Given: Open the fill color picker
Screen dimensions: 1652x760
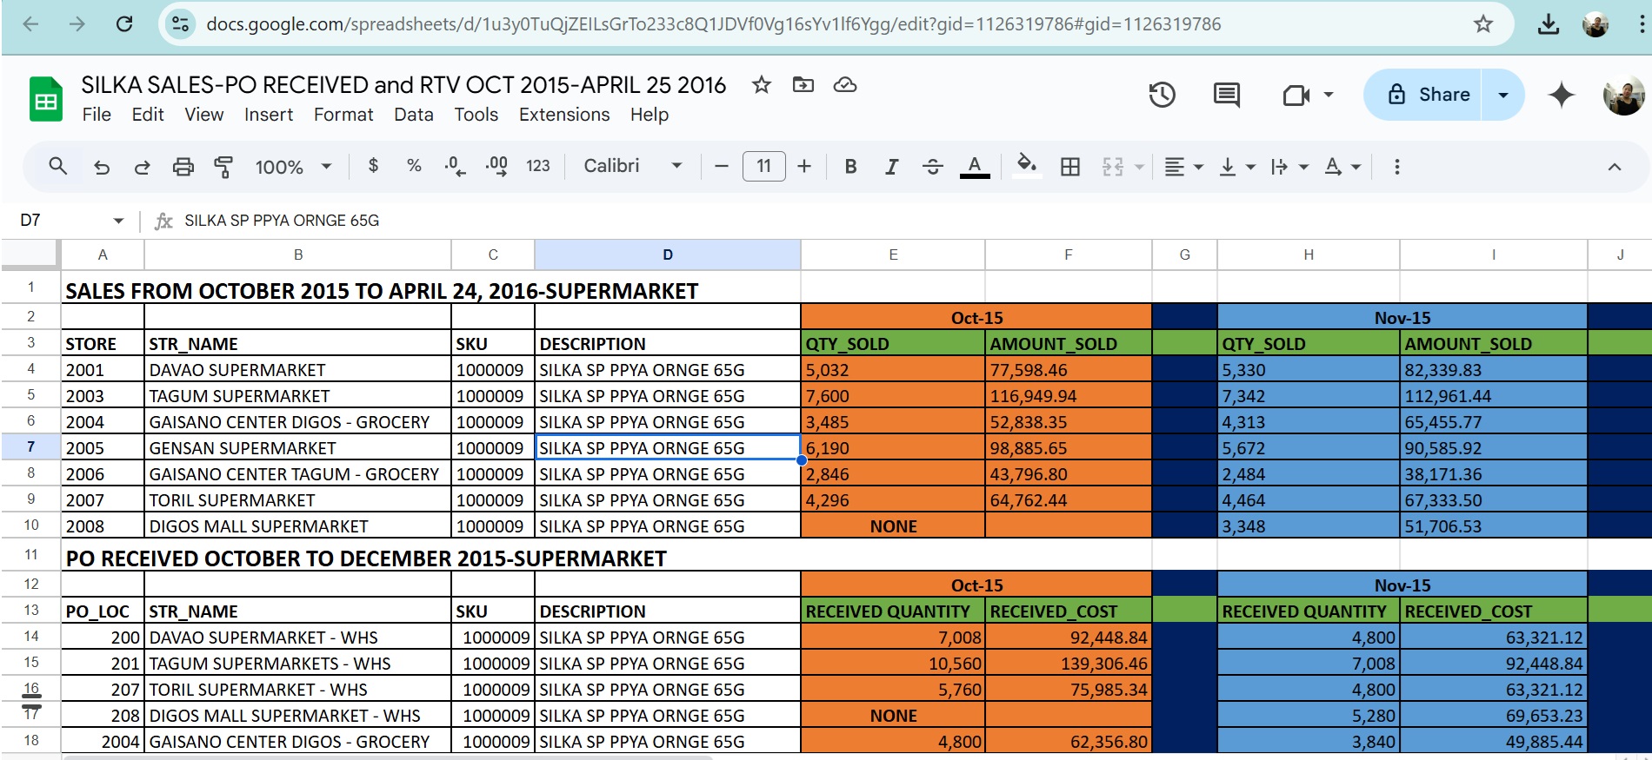Looking at the screenshot, I should (1027, 166).
